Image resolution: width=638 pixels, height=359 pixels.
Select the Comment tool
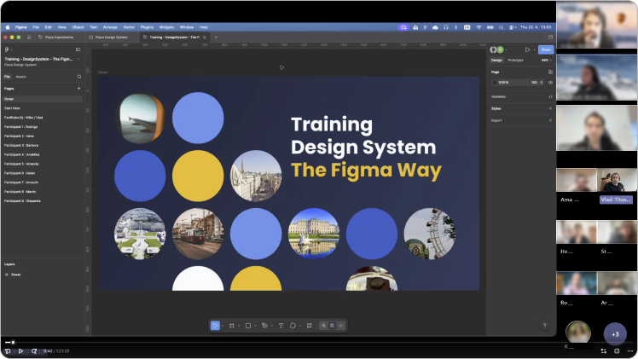click(293, 326)
